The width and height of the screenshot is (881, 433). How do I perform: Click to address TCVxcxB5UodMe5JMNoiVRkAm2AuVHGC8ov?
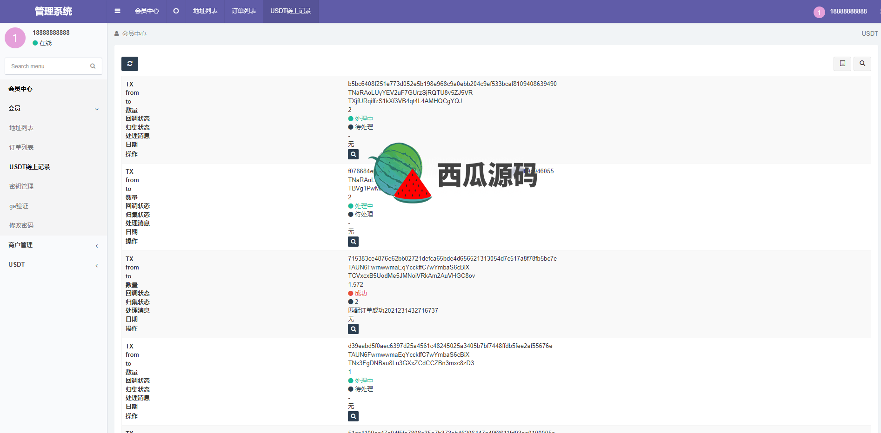(411, 276)
